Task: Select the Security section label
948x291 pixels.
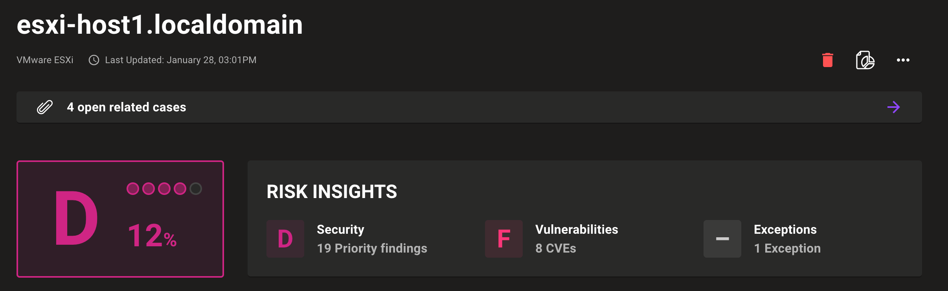Action: [x=340, y=229]
